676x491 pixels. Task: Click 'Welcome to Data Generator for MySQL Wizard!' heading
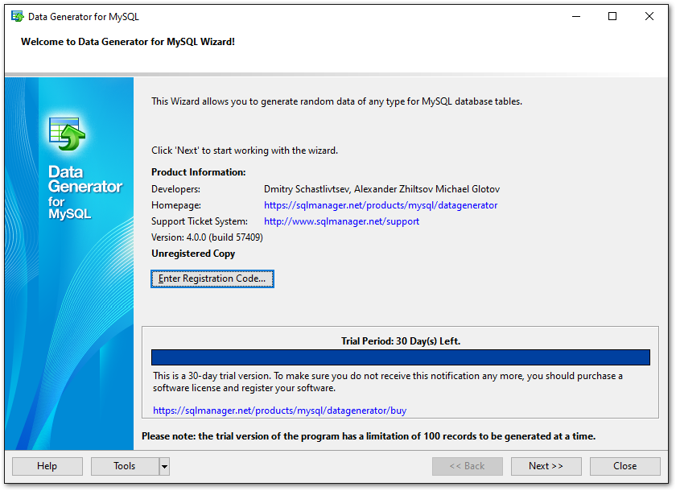pos(128,42)
